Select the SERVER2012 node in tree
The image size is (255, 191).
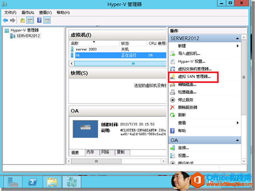[x=25, y=36]
